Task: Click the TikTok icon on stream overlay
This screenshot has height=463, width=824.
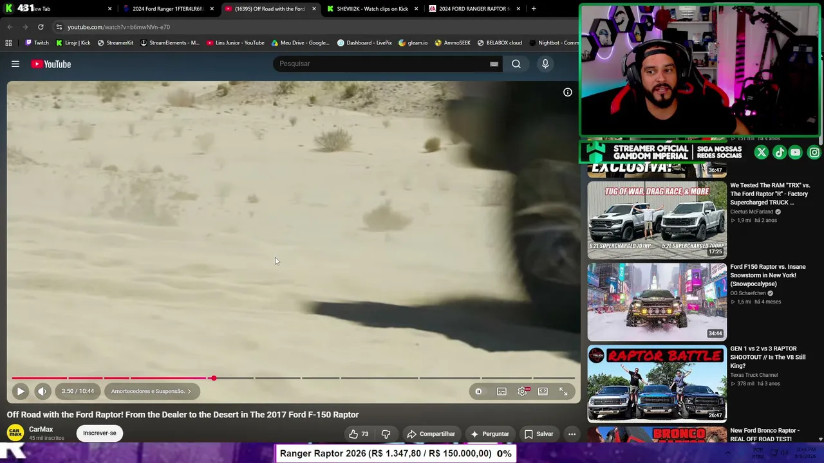Action: pyautogui.click(x=780, y=152)
